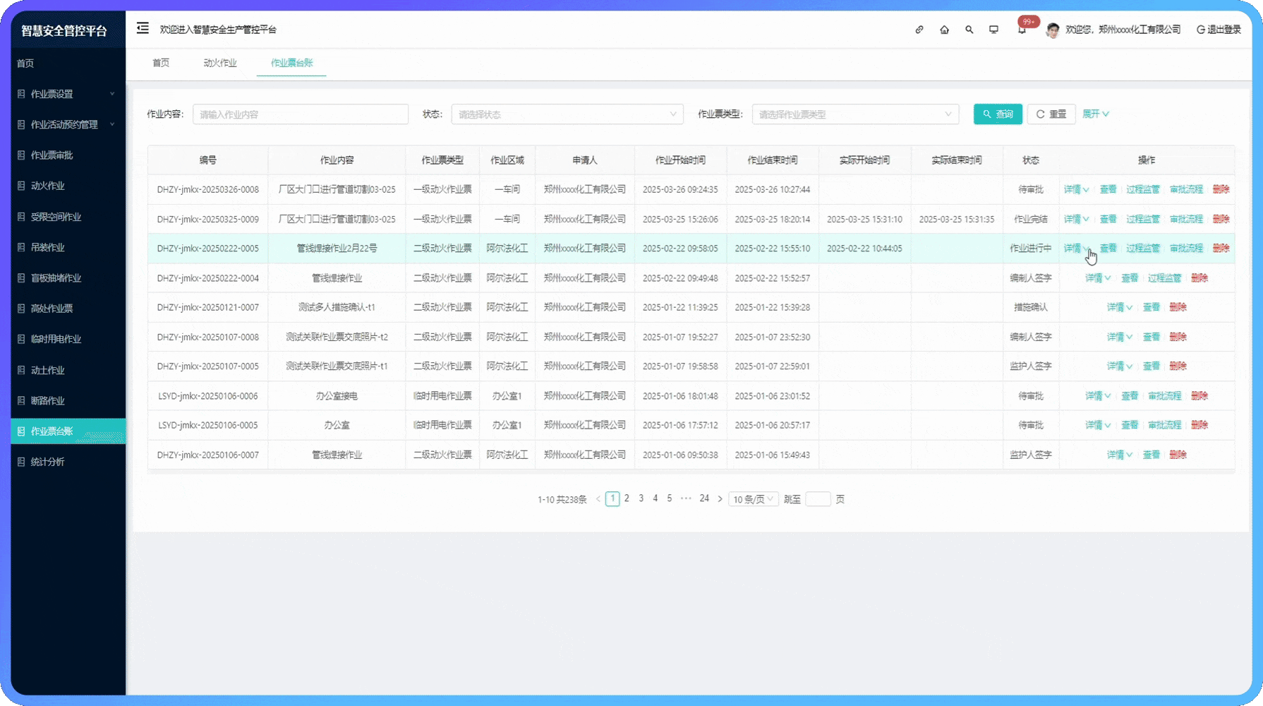Expand 作业活动预约管理 sidebar menu
This screenshot has height=706, width=1263.
click(x=68, y=124)
